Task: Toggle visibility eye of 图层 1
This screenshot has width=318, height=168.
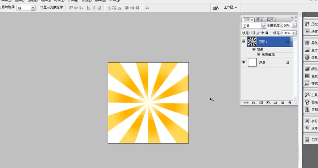Action: click(x=244, y=42)
